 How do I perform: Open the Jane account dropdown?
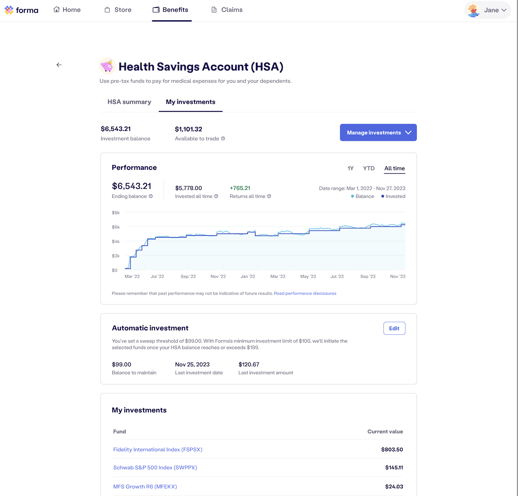coord(488,10)
